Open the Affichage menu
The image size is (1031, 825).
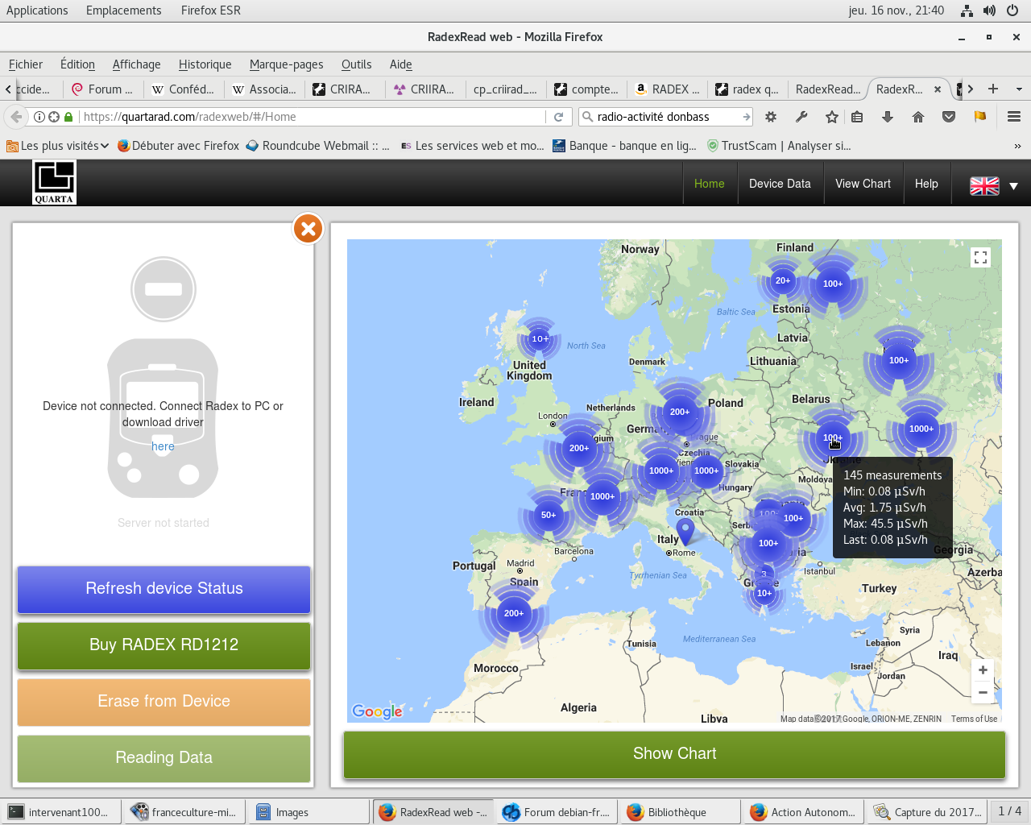(136, 64)
